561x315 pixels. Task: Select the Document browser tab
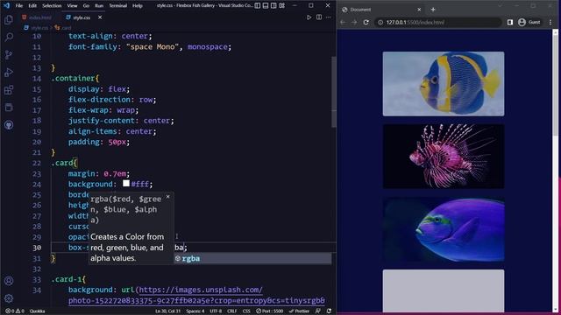[381, 10]
